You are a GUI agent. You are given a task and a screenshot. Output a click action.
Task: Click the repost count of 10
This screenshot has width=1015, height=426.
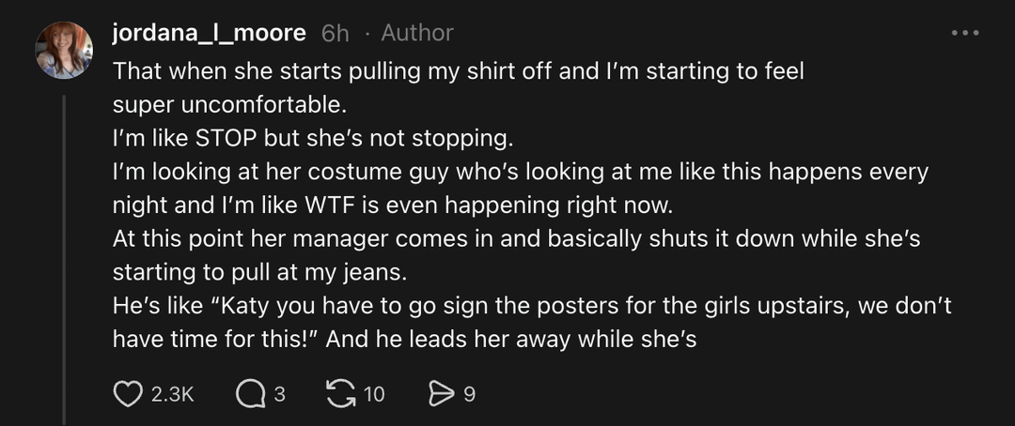coord(374,394)
